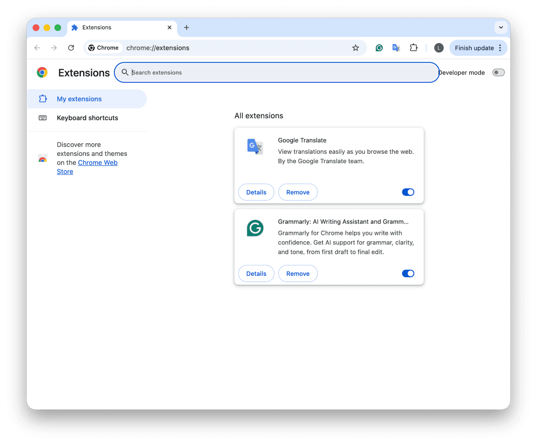This screenshot has height=445, width=537.
Task: Go back using the back arrow
Action: (37, 48)
